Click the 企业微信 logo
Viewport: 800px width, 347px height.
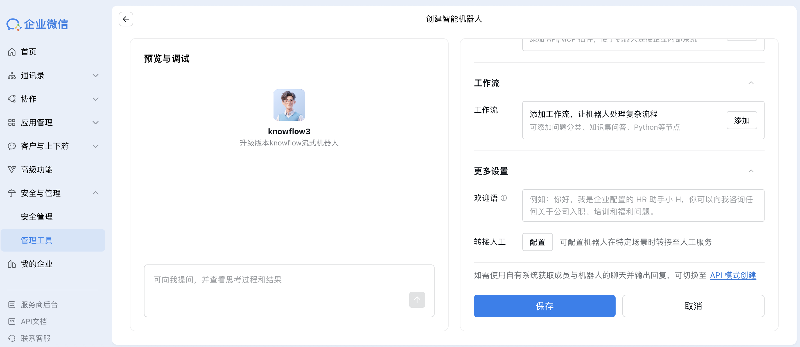pos(37,24)
